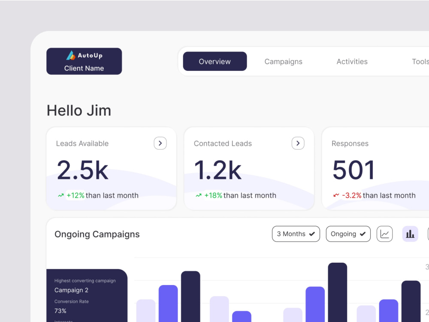
Task: Go to the Activities tab
Action: point(352,61)
